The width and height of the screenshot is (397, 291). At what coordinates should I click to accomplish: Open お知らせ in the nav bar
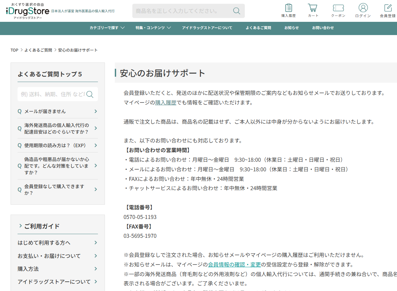point(291,28)
